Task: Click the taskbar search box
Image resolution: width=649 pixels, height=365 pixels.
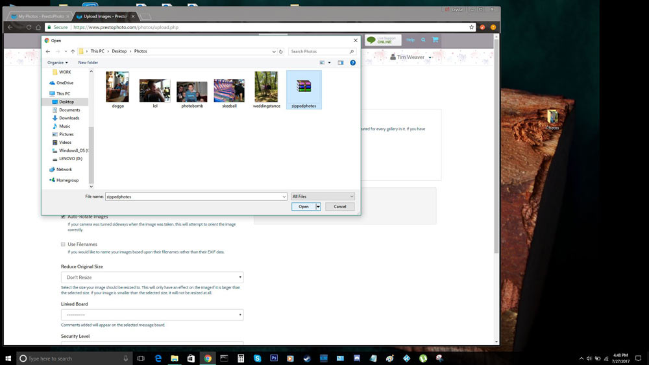Action: coord(75,359)
